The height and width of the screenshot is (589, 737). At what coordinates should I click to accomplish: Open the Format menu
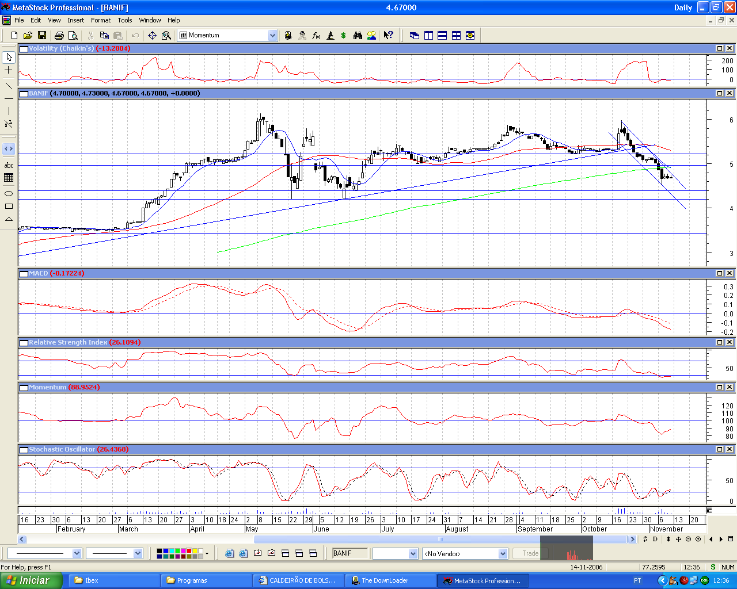[101, 20]
